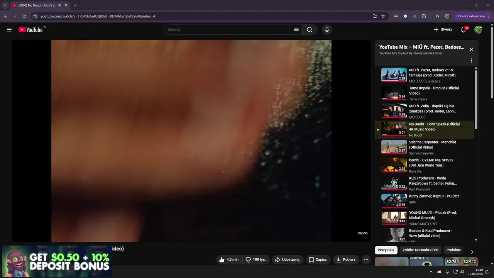Open taskbar clock 11:10 calendar
This screenshot has height=278, width=494.
[475, 272]
